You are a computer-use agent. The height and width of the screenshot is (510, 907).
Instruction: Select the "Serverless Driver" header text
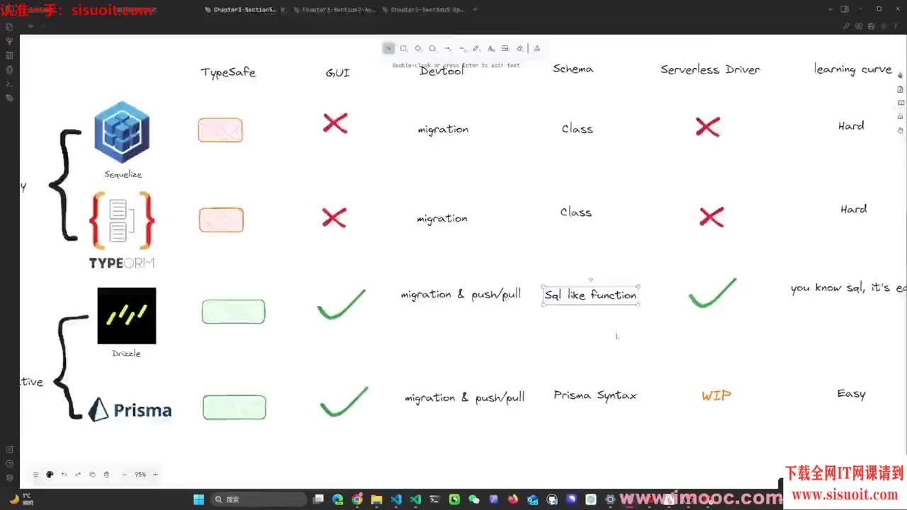coord(710,69)
